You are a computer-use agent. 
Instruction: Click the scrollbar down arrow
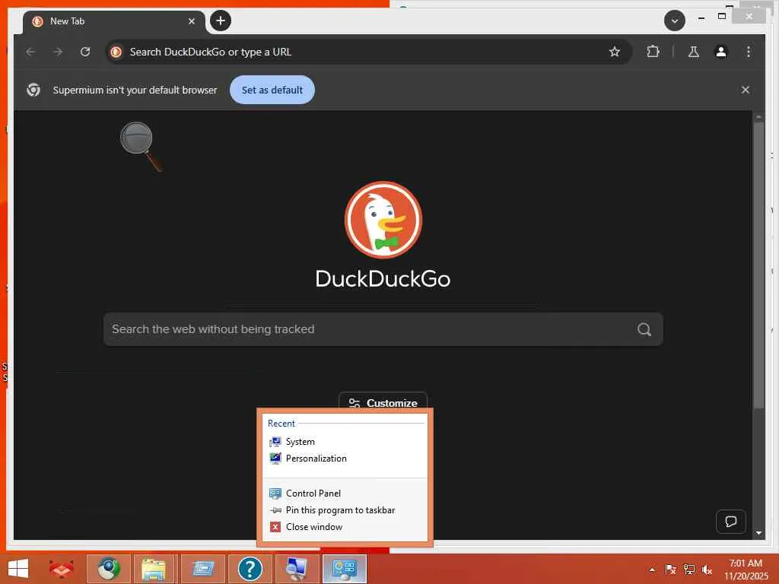click(758, 533)
